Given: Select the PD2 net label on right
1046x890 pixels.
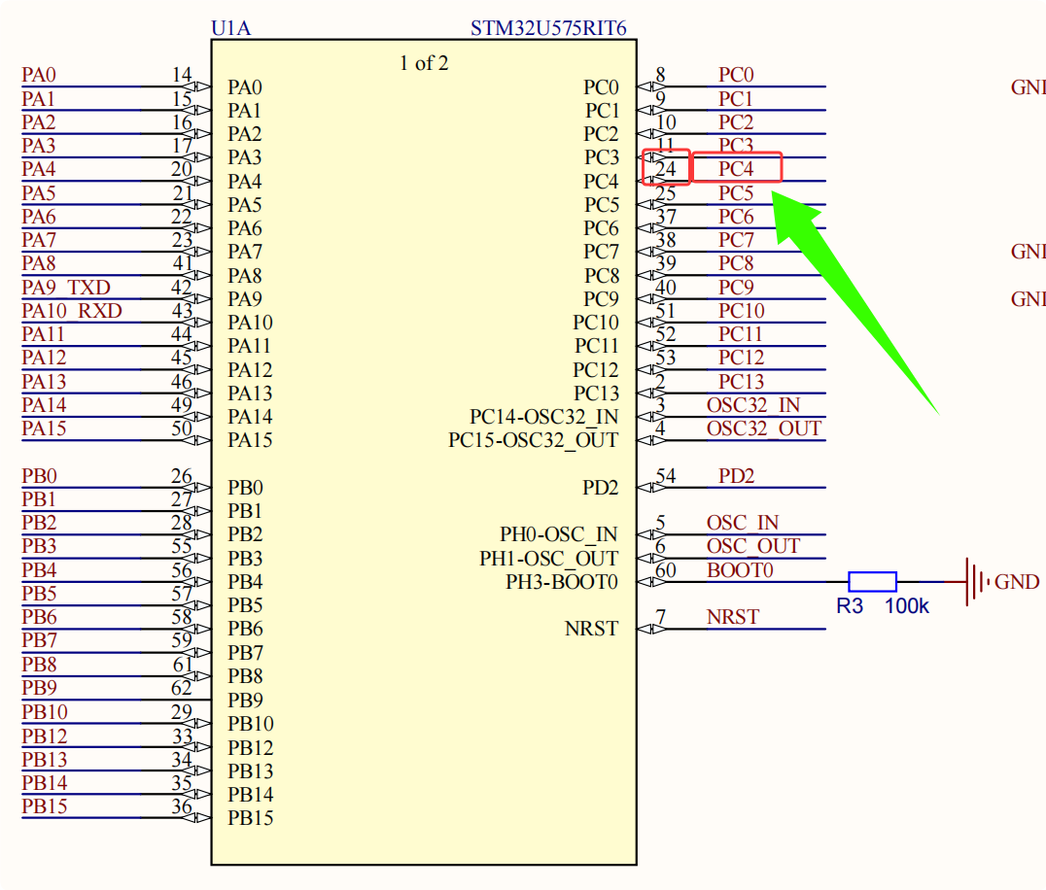Looking at the screenshot, I should click(x=736, y=476).
